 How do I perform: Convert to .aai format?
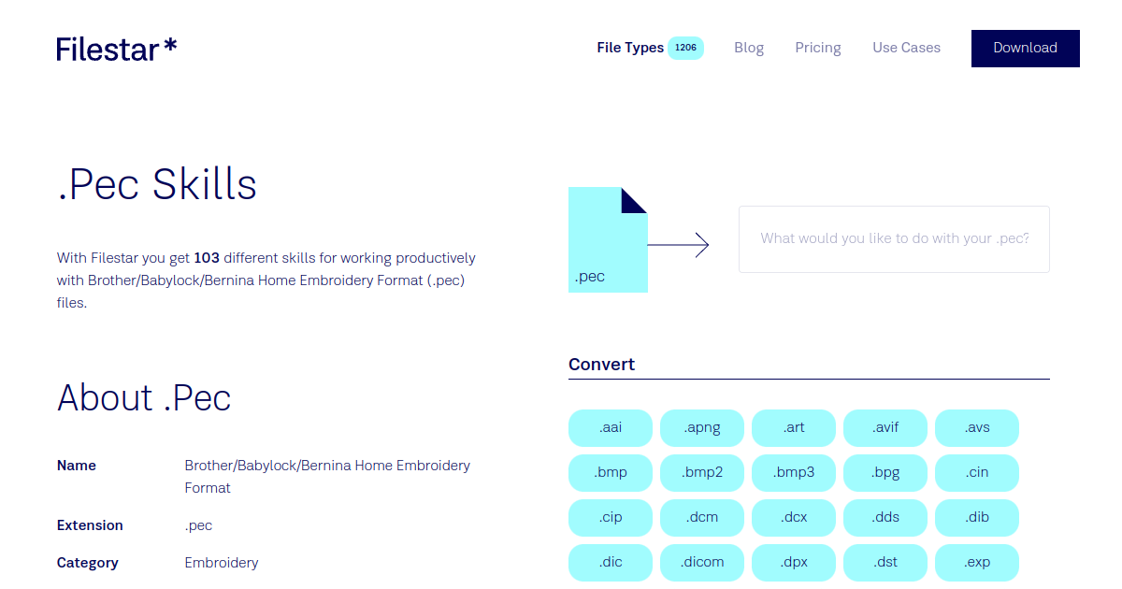click(x=610, y=427)
